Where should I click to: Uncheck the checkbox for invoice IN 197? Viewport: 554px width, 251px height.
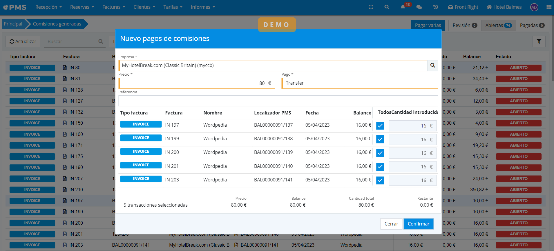tap(380, 126)
